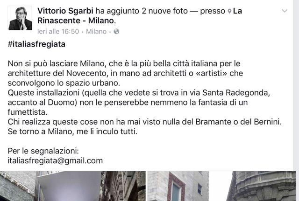
Task: Click the Milano city link beside the timestamp
Action: coord(96,31)
